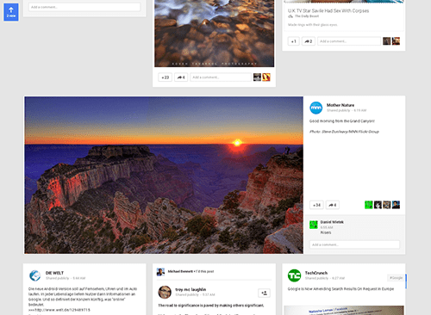Click the fourth avatar among Grand Canyon post plus-oners
The height and width of the screenshot is (315, 431).
396,205
